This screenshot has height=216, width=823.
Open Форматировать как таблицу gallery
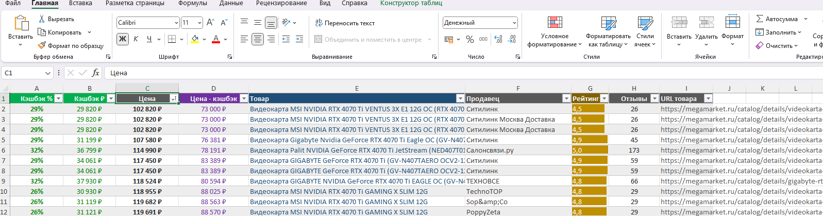[x=608, y=31]
